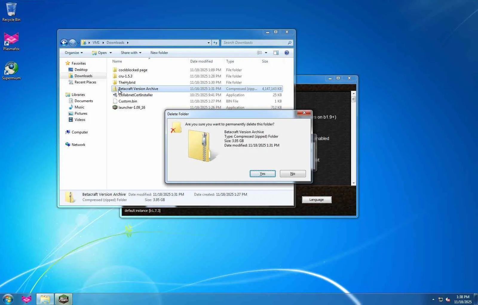Image resolution: width=478 pixels, height=305 pixels.
Task: Select the cru-1.5.3 folder icon
Action: click(115, 76)
